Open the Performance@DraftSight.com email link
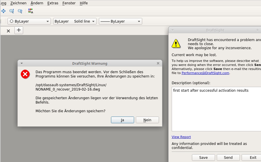The height and width of the screenshot is (162, 261). [206, 73]
